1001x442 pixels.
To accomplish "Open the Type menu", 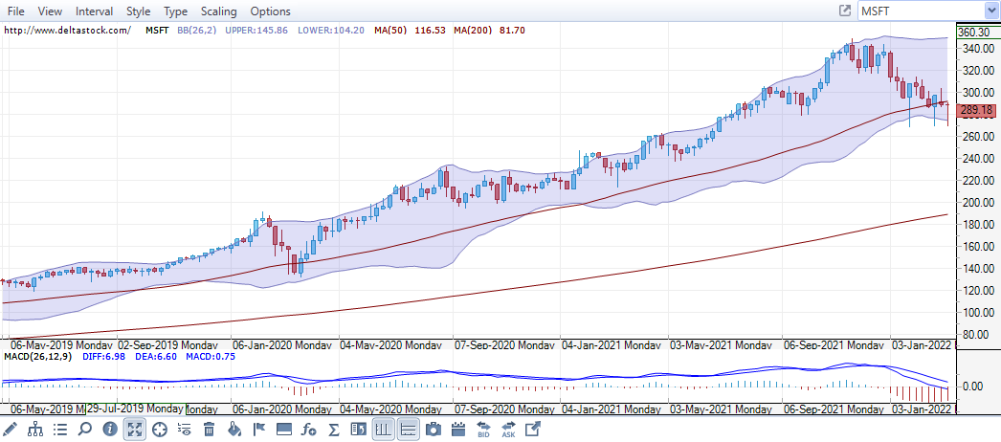I will 175,11.
